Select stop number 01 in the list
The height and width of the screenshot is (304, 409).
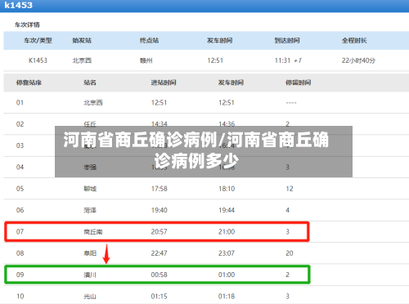[20, 103]
